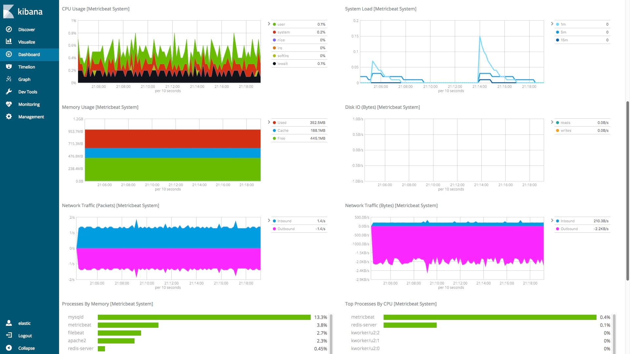The width and height of the screenshot is (630, 354).
Task: Toggle the irq series in CPU legend
Action: click(299, 48)
